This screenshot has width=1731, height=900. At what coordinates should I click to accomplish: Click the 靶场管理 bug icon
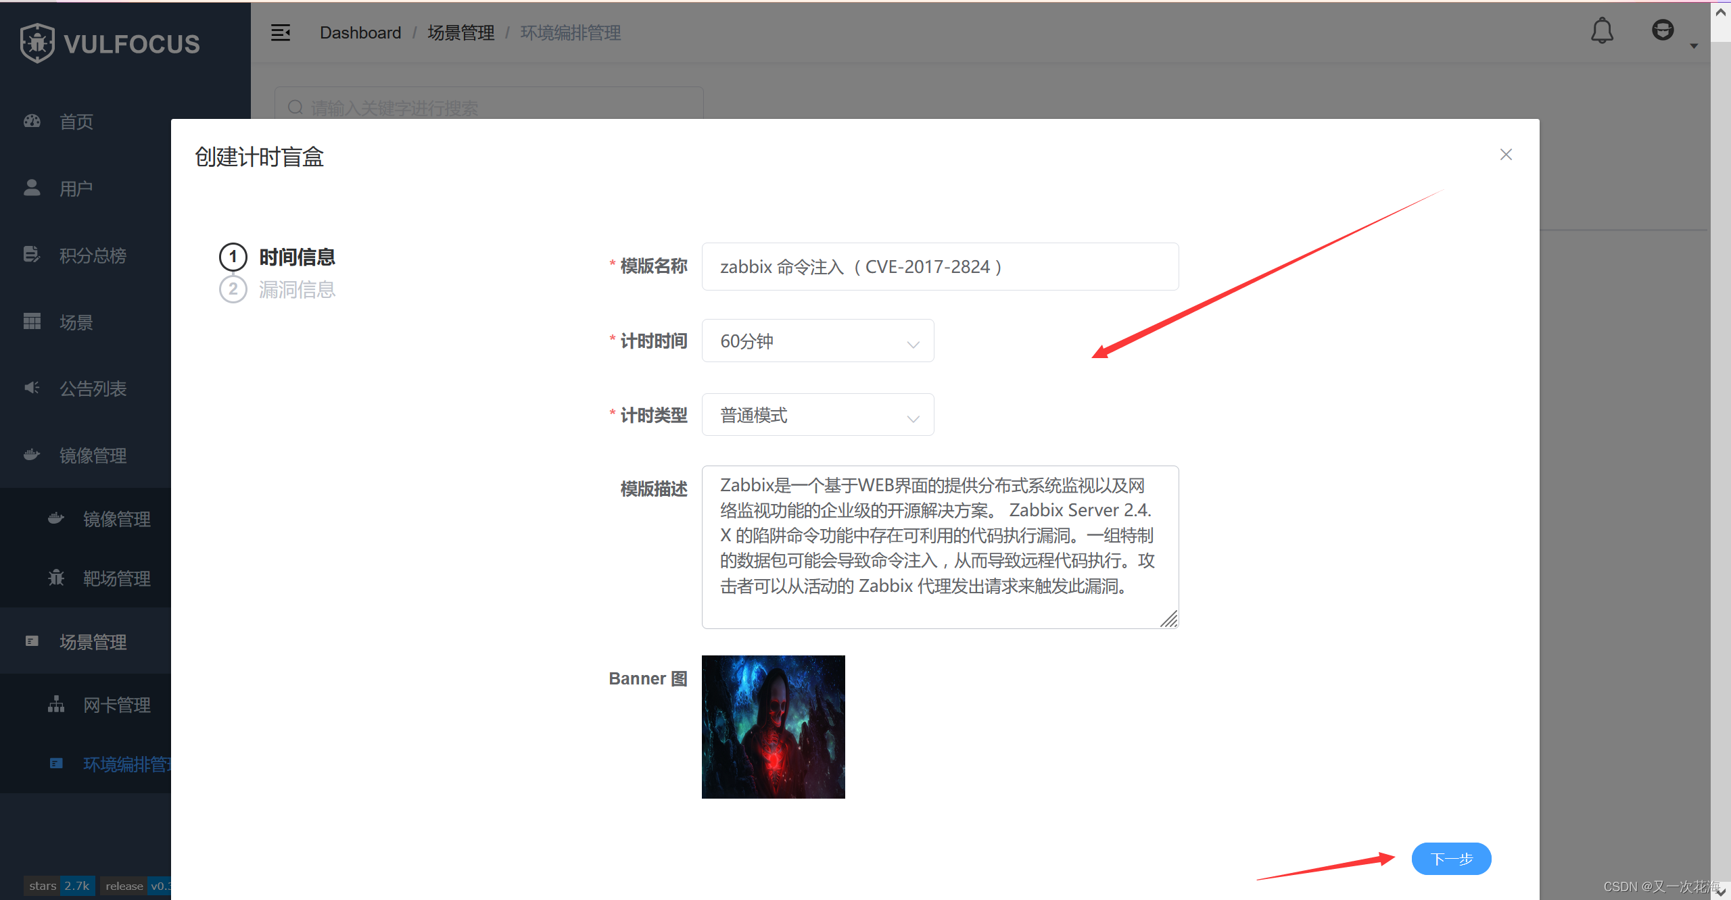click(x=56, y=578)
